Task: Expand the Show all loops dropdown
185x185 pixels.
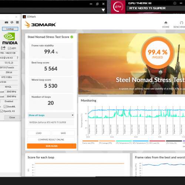Action: click(x=51, y=115)
